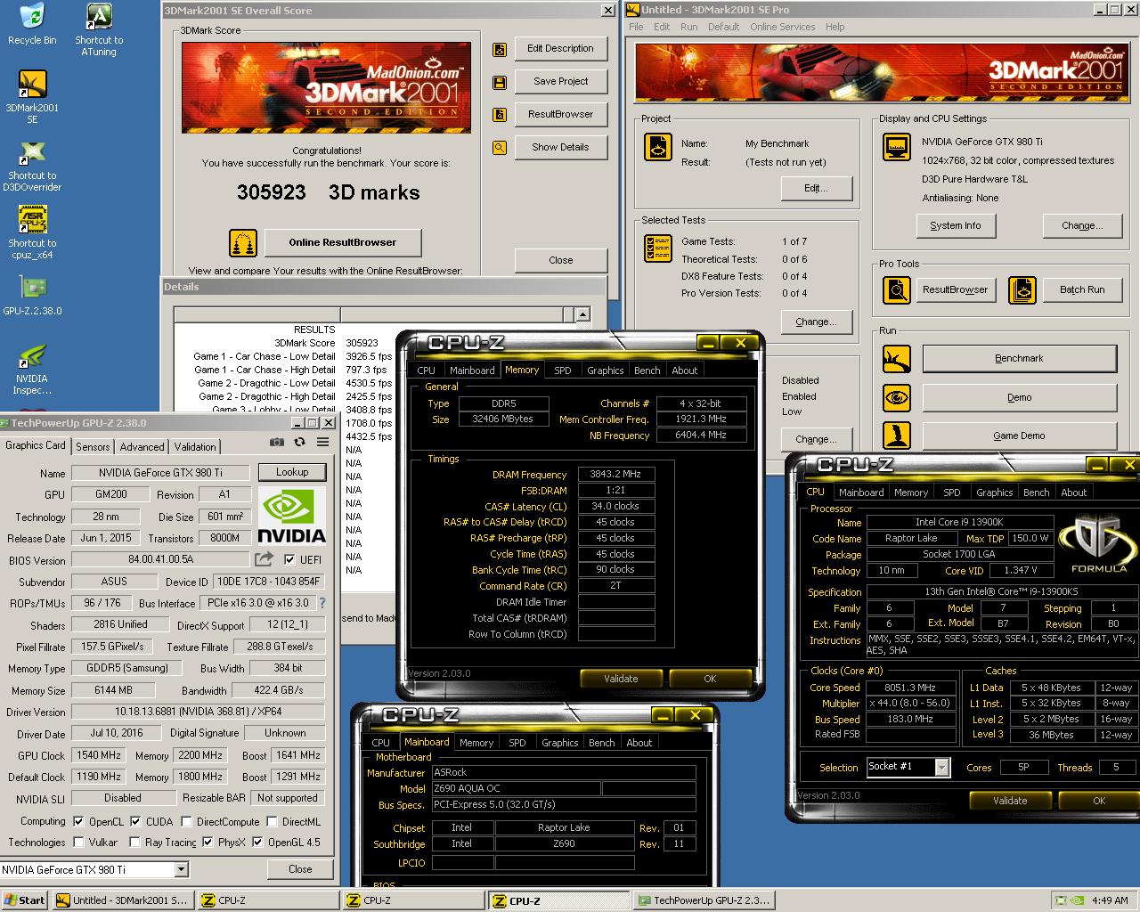
Task: Toggle the OpenGL 4.5 checkbox
Action: click(x=257, y=843)
